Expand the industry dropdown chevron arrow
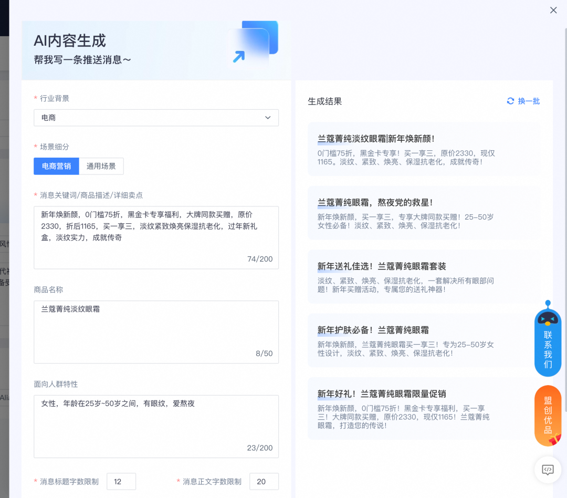 268,118
